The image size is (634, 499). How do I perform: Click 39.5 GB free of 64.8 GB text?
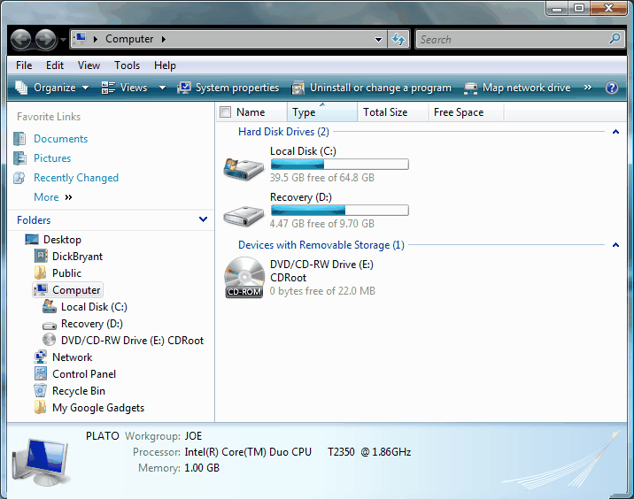tap(322, 178)
